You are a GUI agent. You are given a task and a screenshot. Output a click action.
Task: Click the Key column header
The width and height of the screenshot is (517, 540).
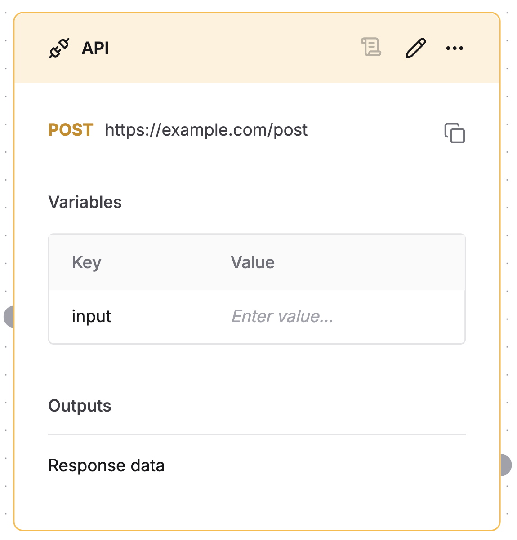pyautogui.click(x=86, y=262)
